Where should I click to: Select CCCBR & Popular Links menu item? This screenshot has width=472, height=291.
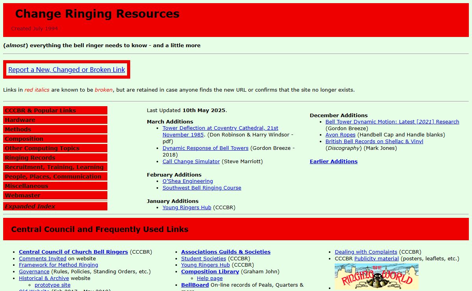tap(55, 111)
